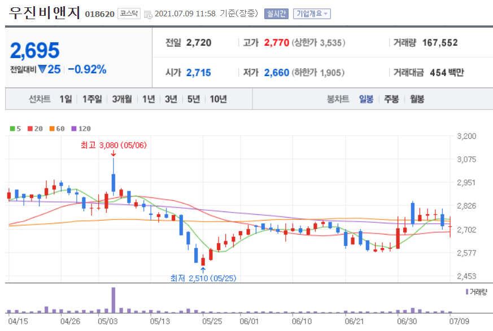Viewport: 493px width, 331px height.
Task: Select the 3개월 line chart tab
Action: (122, 99)
